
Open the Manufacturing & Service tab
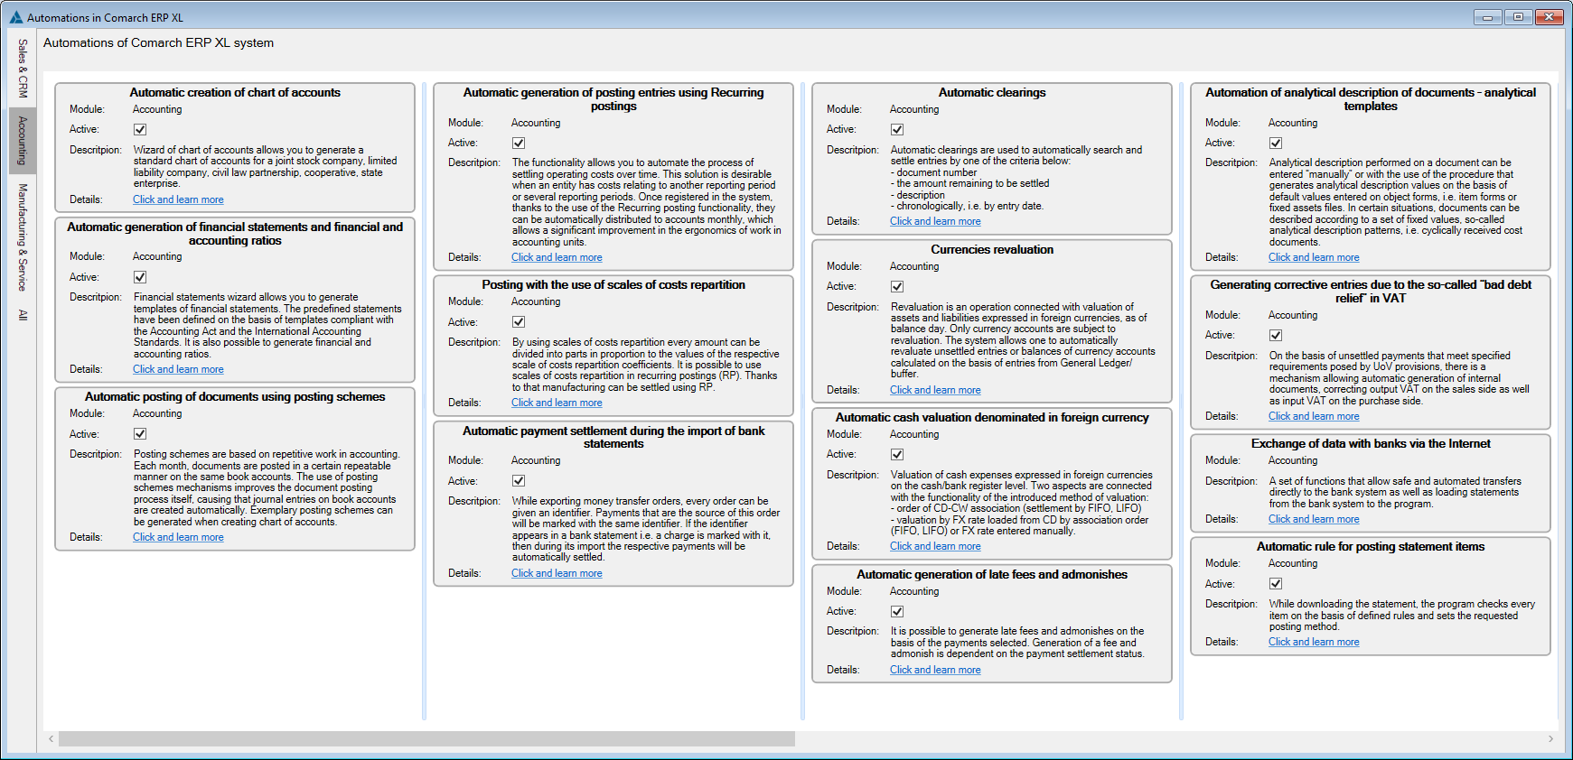[x=23, y=237]
